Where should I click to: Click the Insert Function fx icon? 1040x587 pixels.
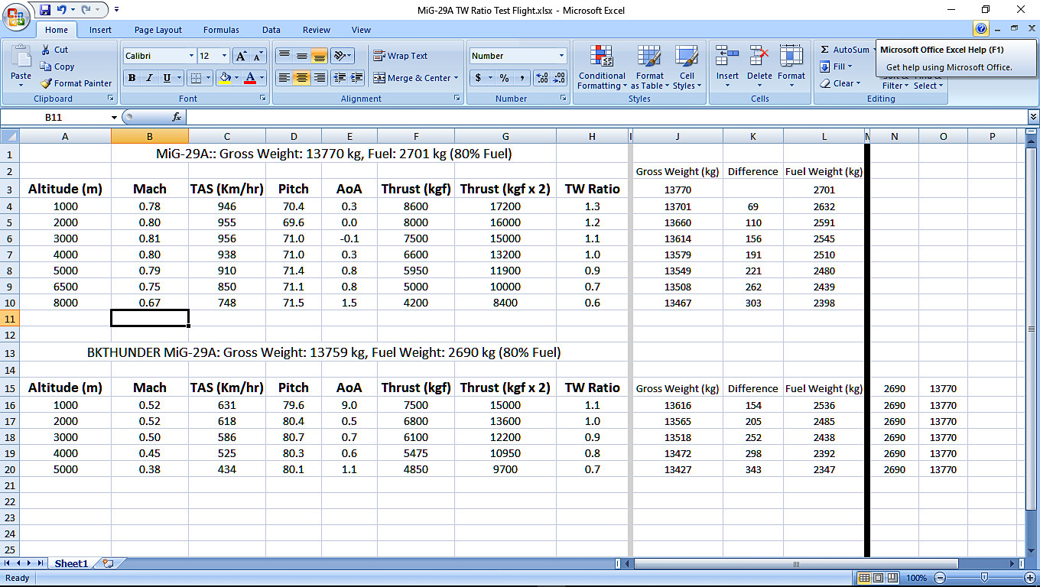click(x=177, y=117)
